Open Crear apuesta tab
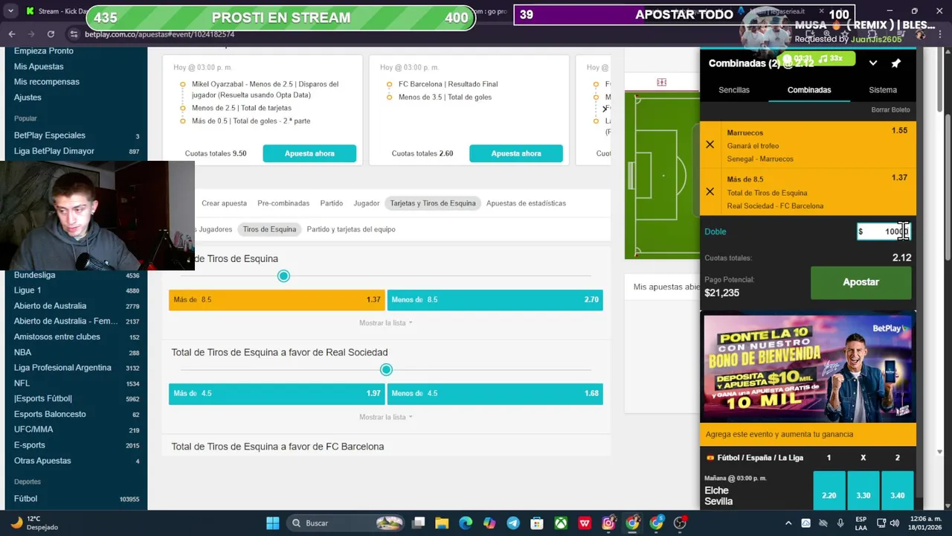This screenshot has width=952, height=536. 224,203
